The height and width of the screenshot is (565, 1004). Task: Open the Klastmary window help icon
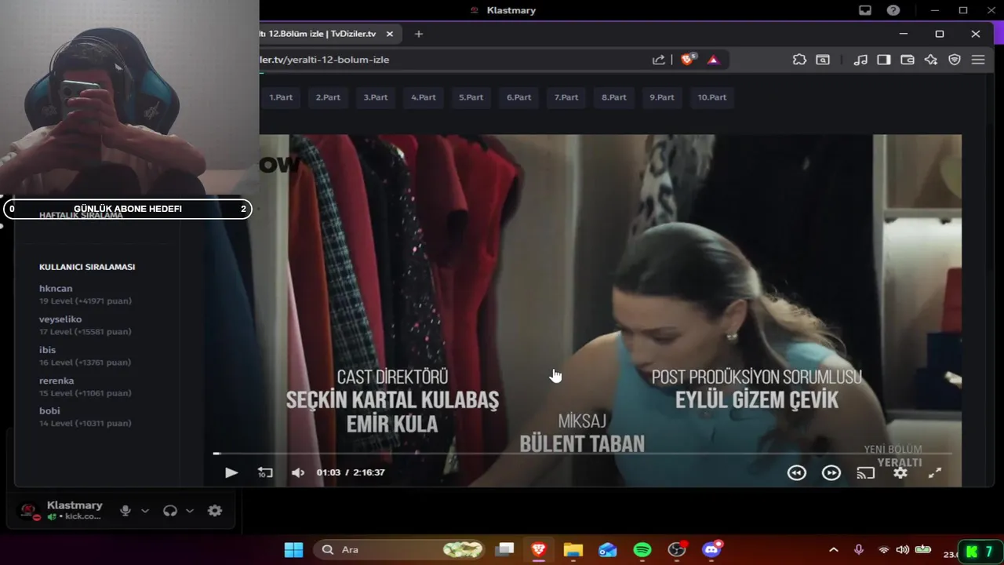pos(893,10)
